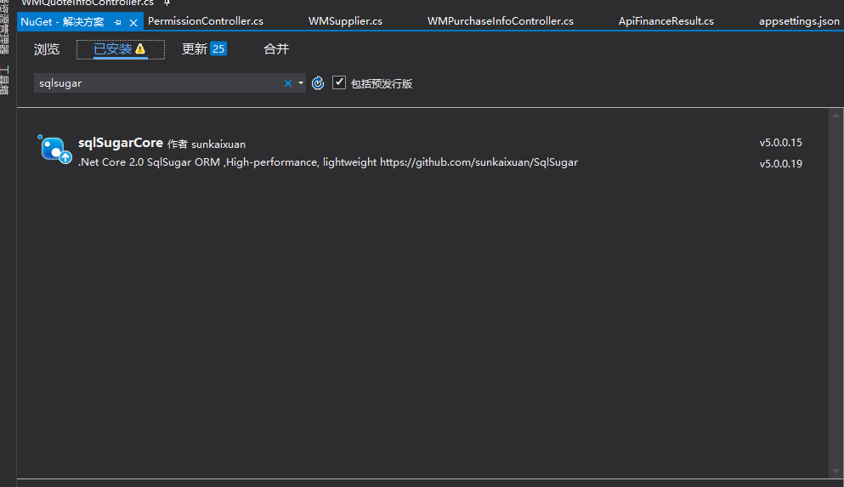Screen dimensions: 844x487
Task: Click the sqlSugarCore package description text
Action: tap(328, 162)
